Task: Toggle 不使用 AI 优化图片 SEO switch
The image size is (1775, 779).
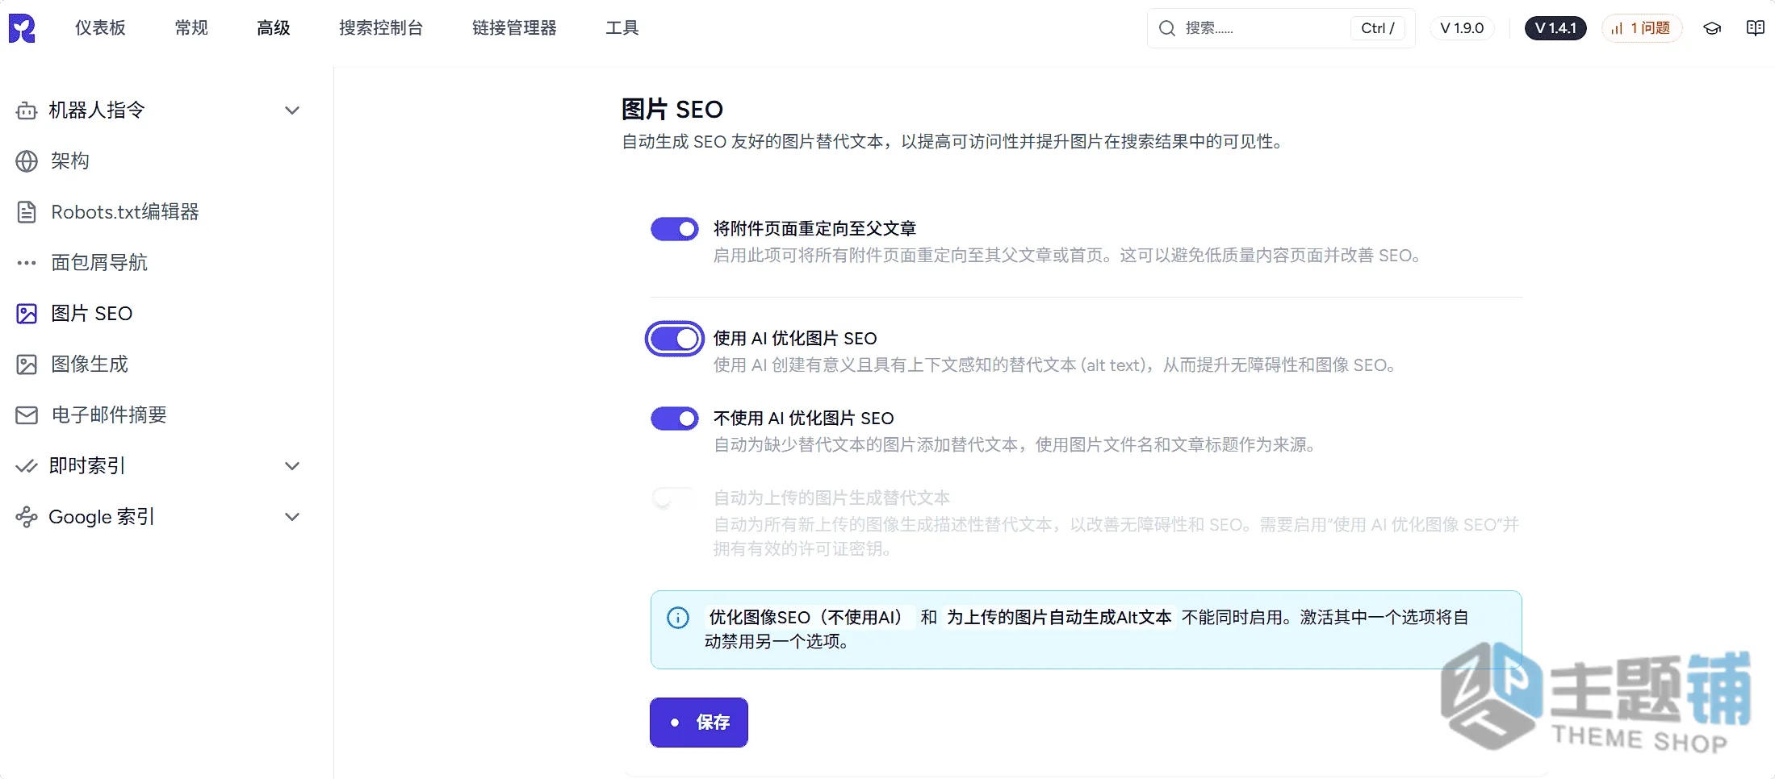Action: (x=675, y=419)
